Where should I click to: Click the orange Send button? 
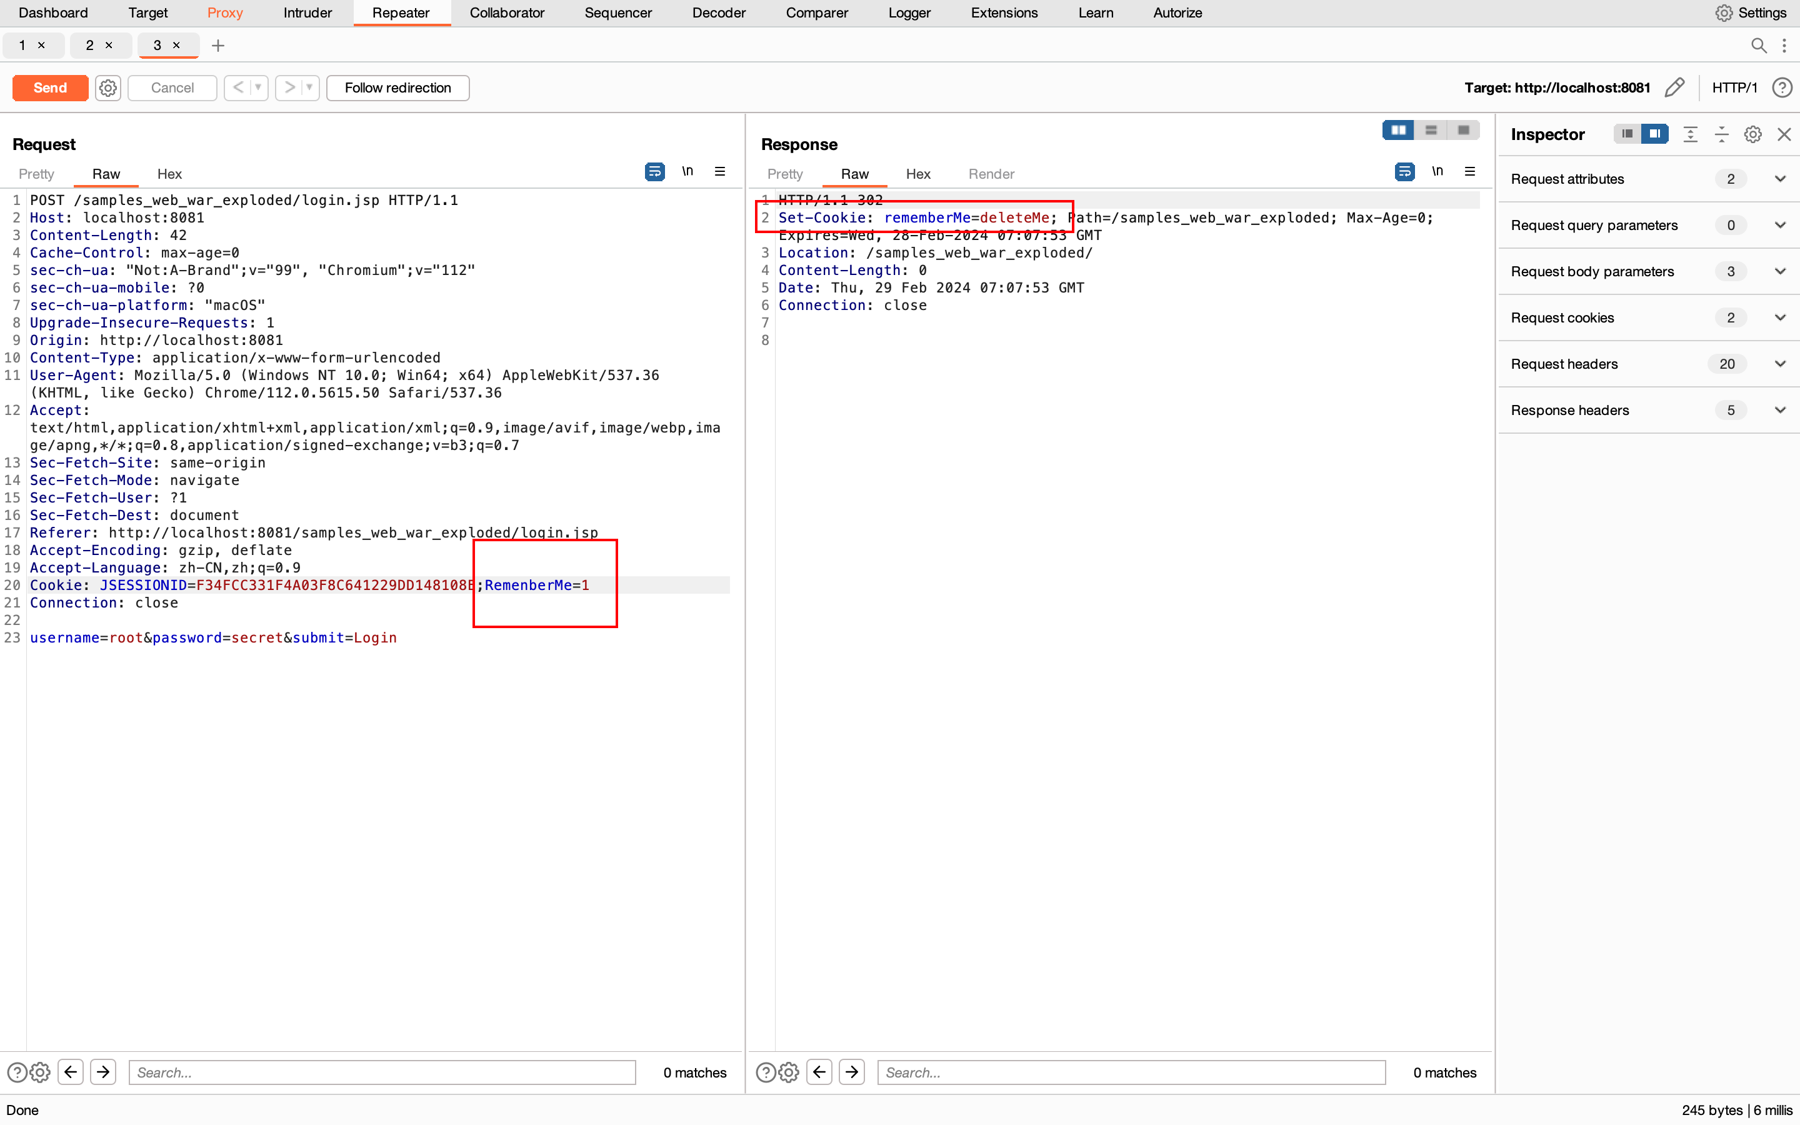(x=50, y=87)
